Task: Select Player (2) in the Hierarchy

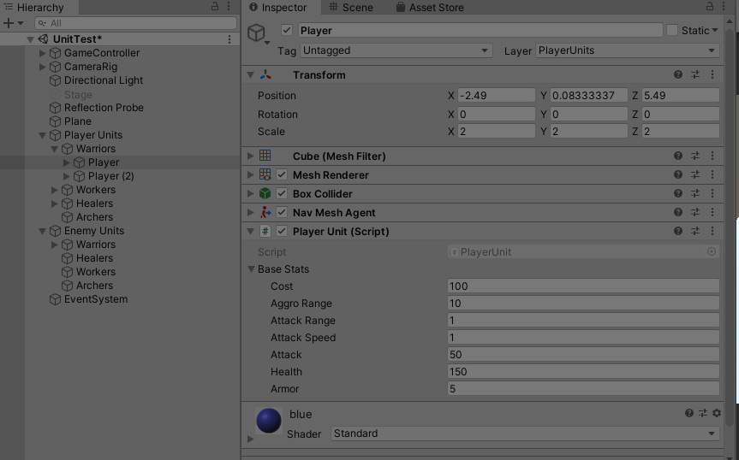Action: pos(110,176)
